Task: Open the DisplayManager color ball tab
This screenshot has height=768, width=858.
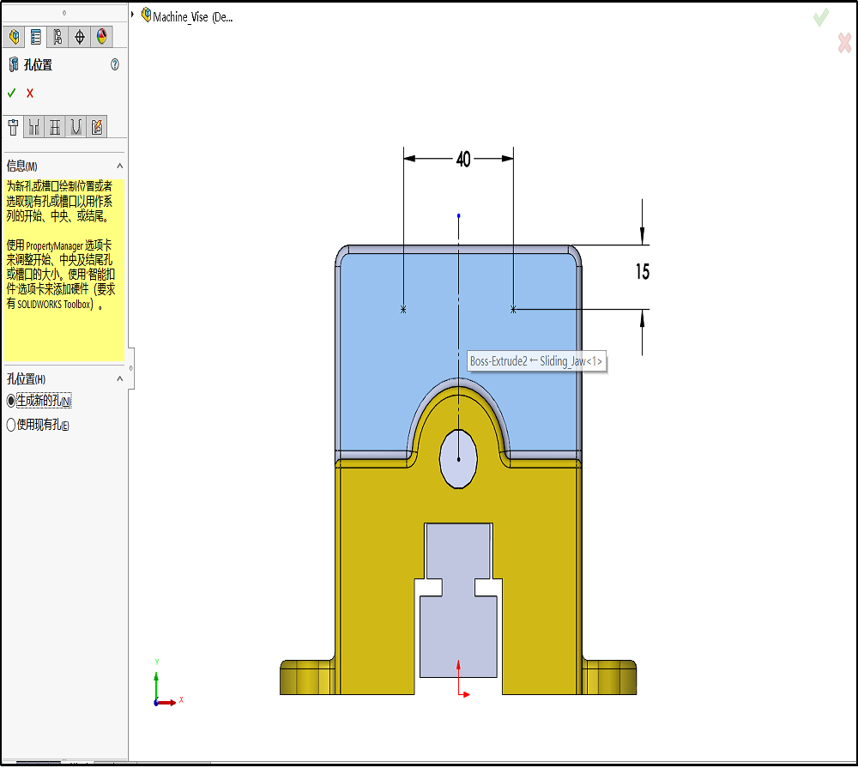Action: click(x=102, y=36)
